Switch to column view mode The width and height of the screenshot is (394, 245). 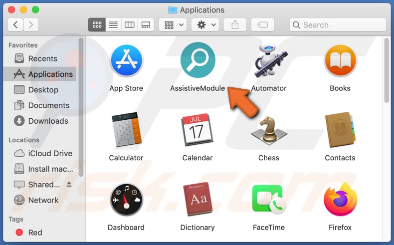(x=129, y=24)
